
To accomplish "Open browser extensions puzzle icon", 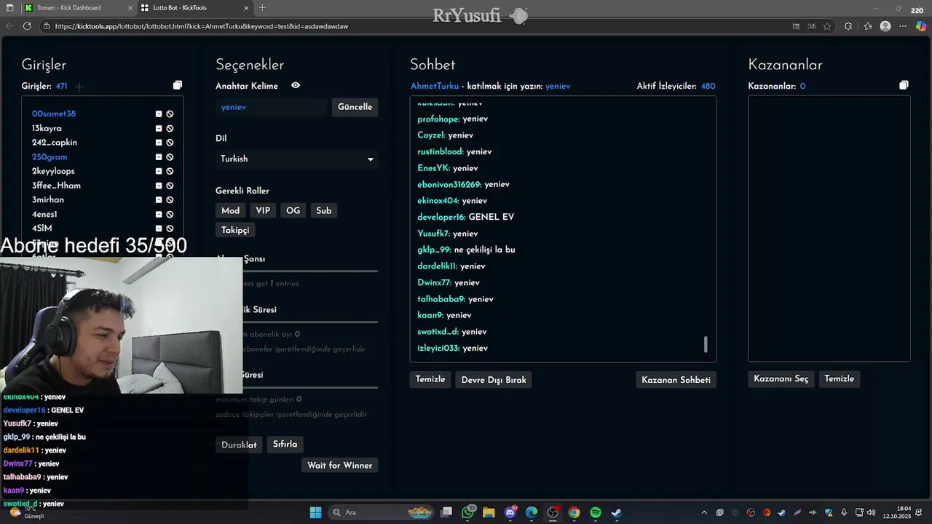I will point(848,26).
